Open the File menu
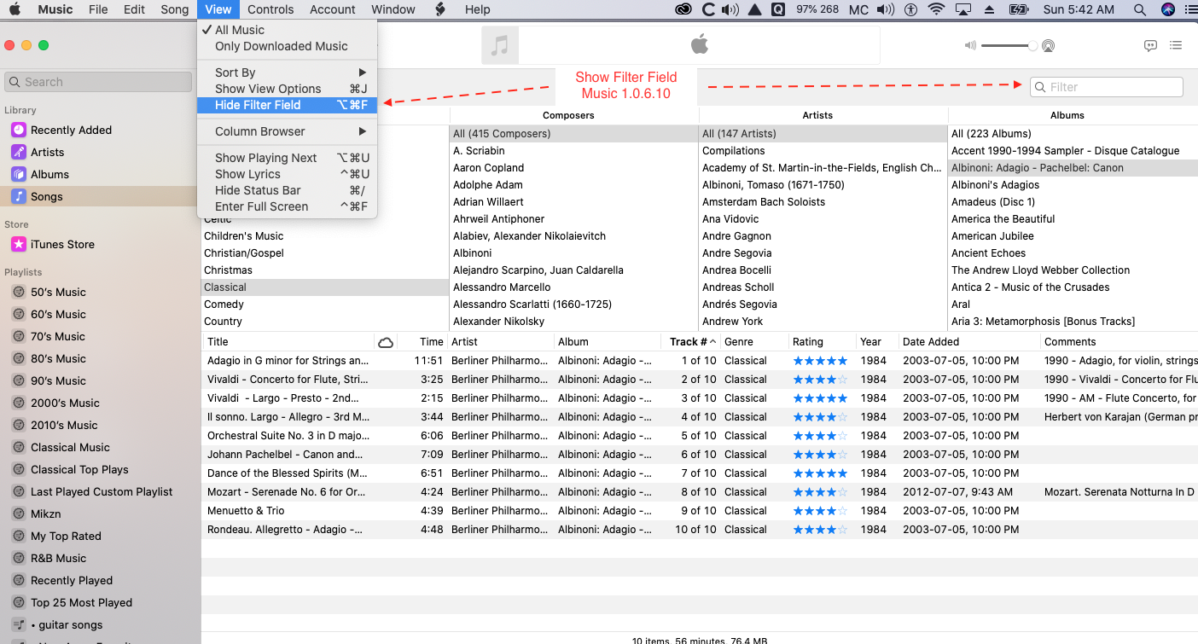 coord(98,9)
